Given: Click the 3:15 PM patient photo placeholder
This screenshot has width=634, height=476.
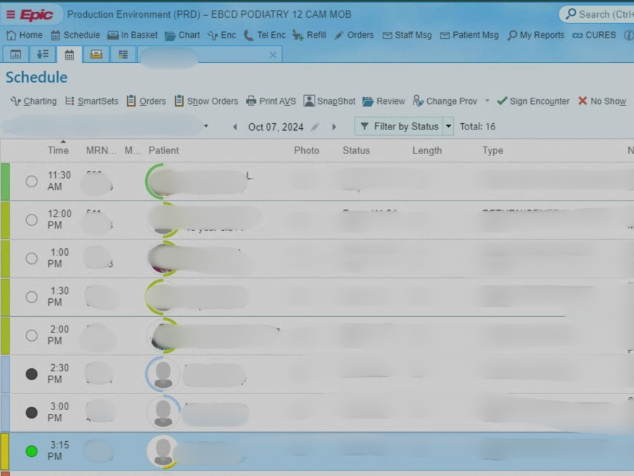Looking at the screenshot, I should pos(163,451).
